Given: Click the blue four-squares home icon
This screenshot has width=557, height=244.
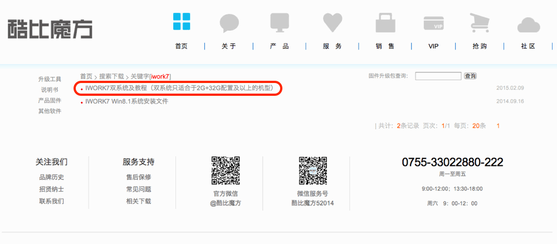Looking at the screenshot, I should coord(182,22).
